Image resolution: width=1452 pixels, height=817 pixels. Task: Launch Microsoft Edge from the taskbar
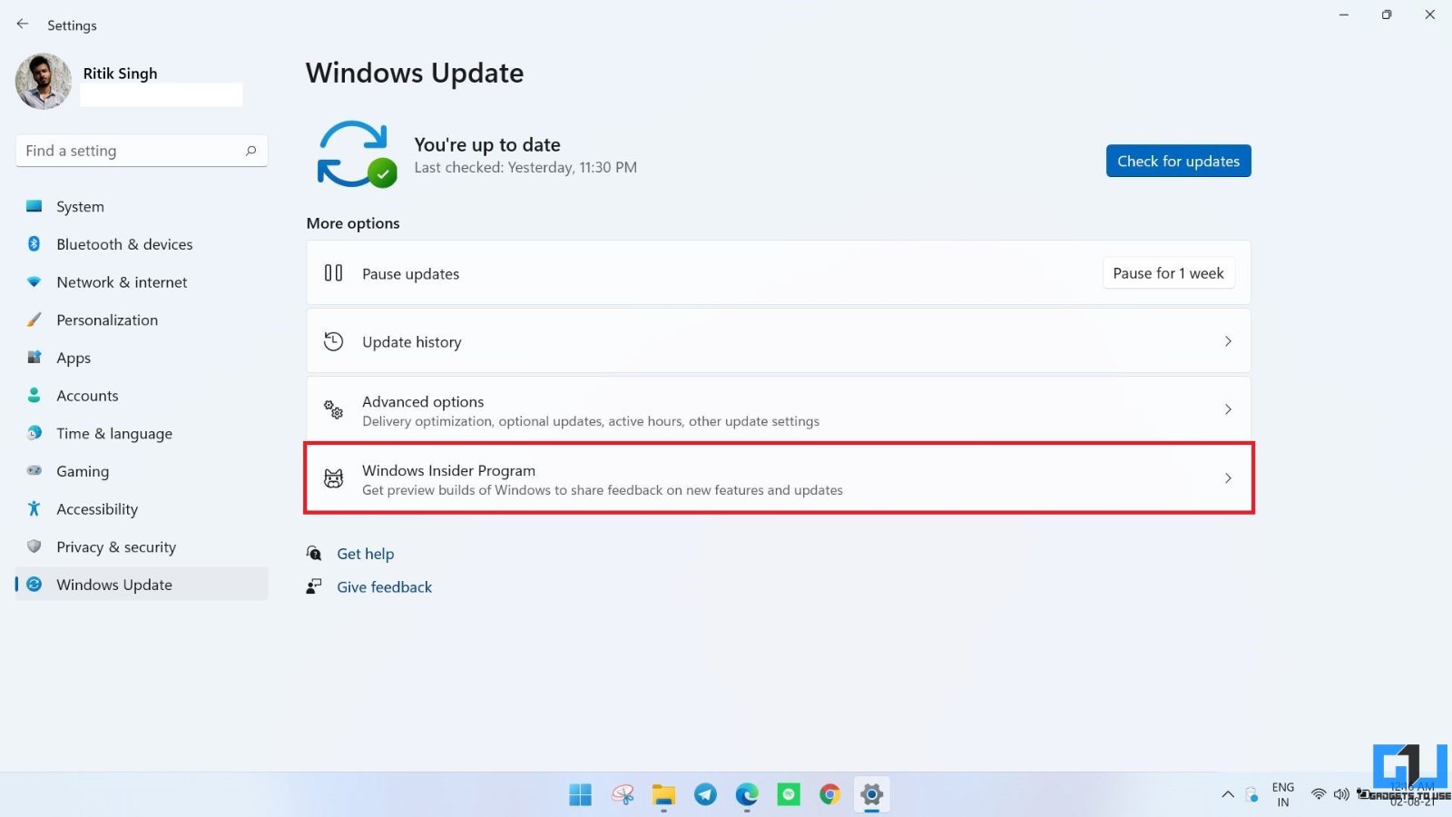(747, 795)
